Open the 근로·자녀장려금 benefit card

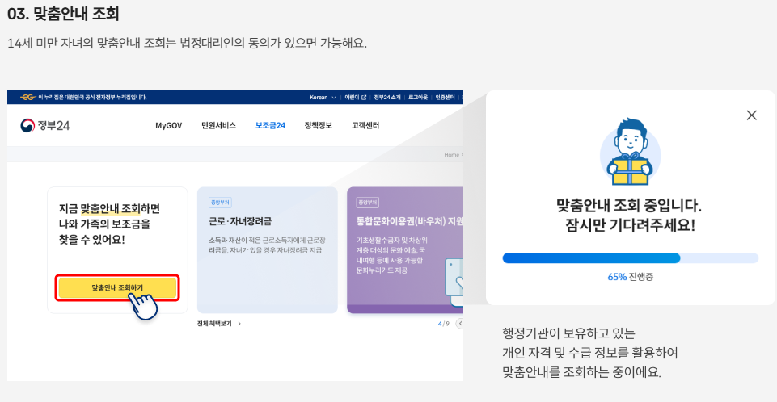coord(268,249)
